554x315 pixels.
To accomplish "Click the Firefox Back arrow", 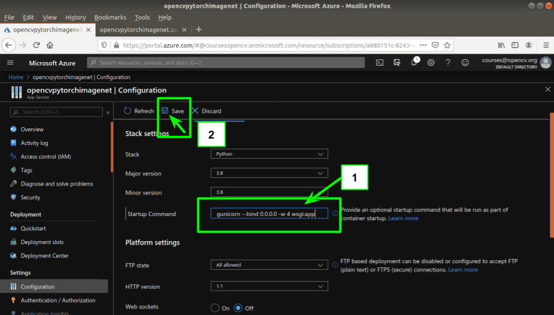I will (8, 45).
